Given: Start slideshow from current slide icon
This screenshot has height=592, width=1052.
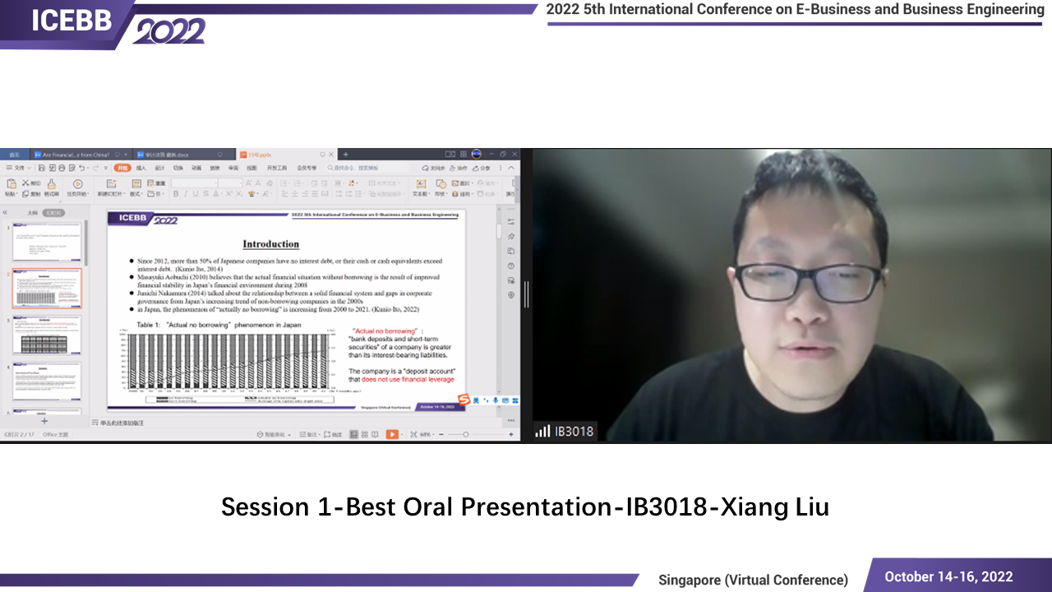Looking at the screenshot, I should (x=77, y=184).
